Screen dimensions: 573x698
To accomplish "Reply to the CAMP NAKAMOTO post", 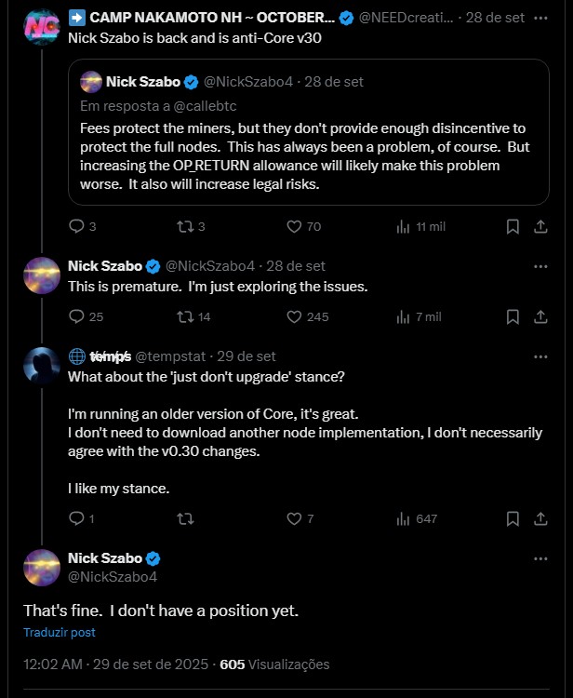I will (x=77, y=226).
